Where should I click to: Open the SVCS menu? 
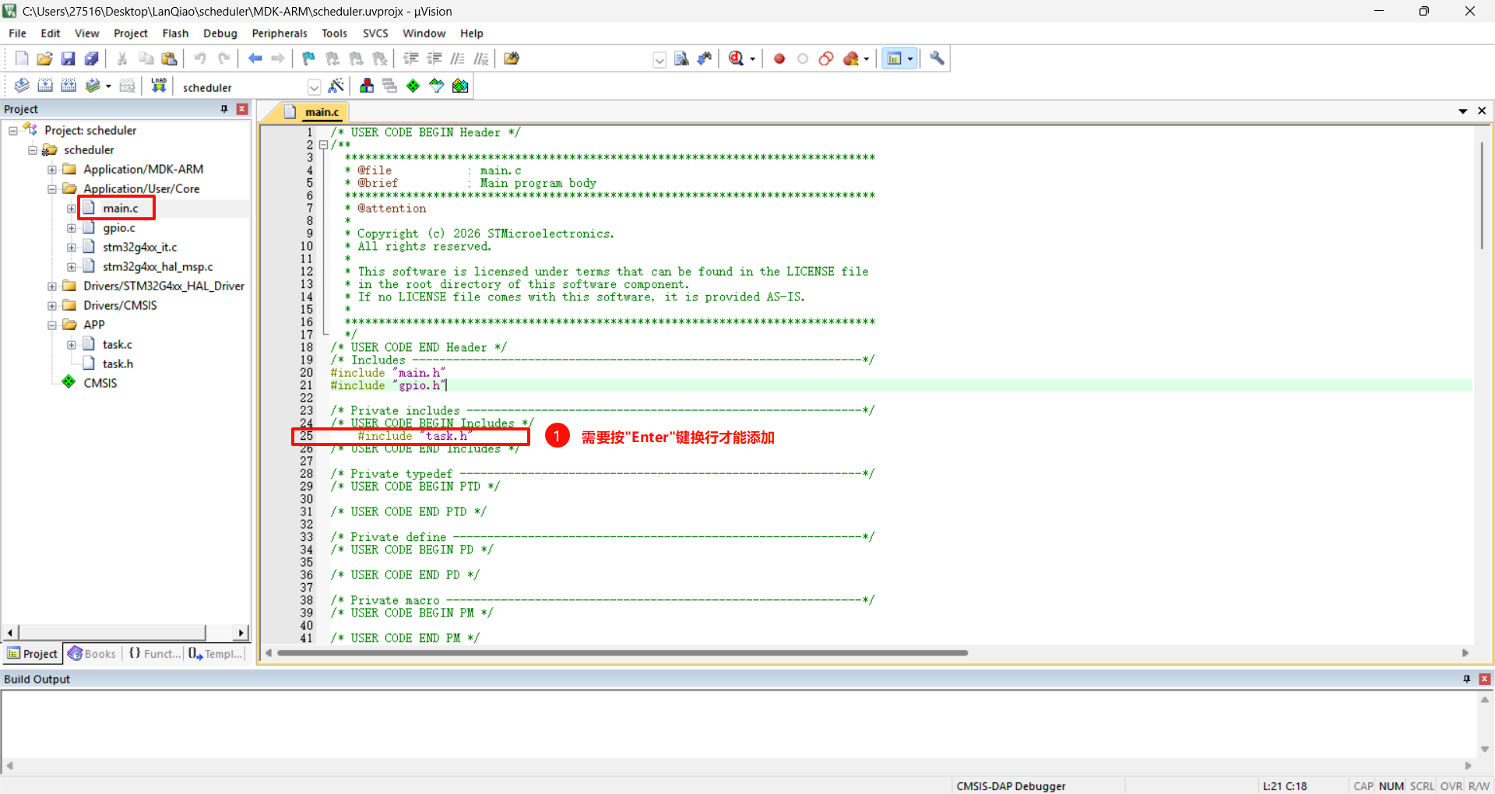(x=375, y=33)
